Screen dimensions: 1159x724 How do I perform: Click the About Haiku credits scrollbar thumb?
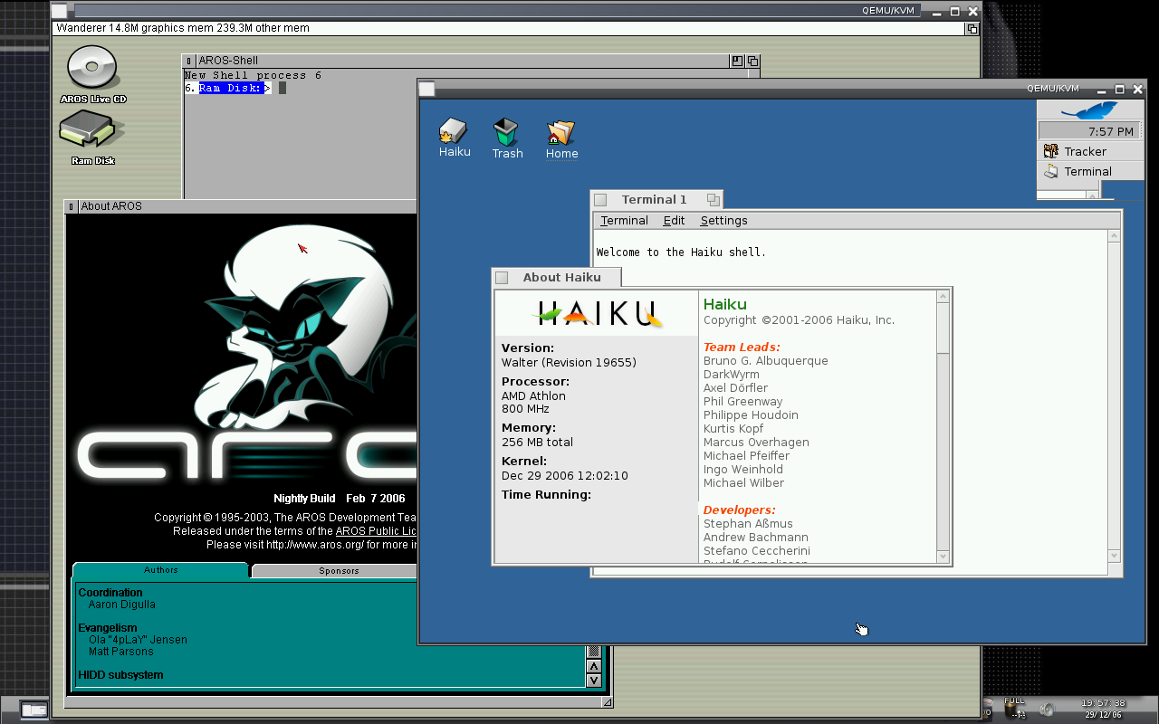tap(943, 329)
